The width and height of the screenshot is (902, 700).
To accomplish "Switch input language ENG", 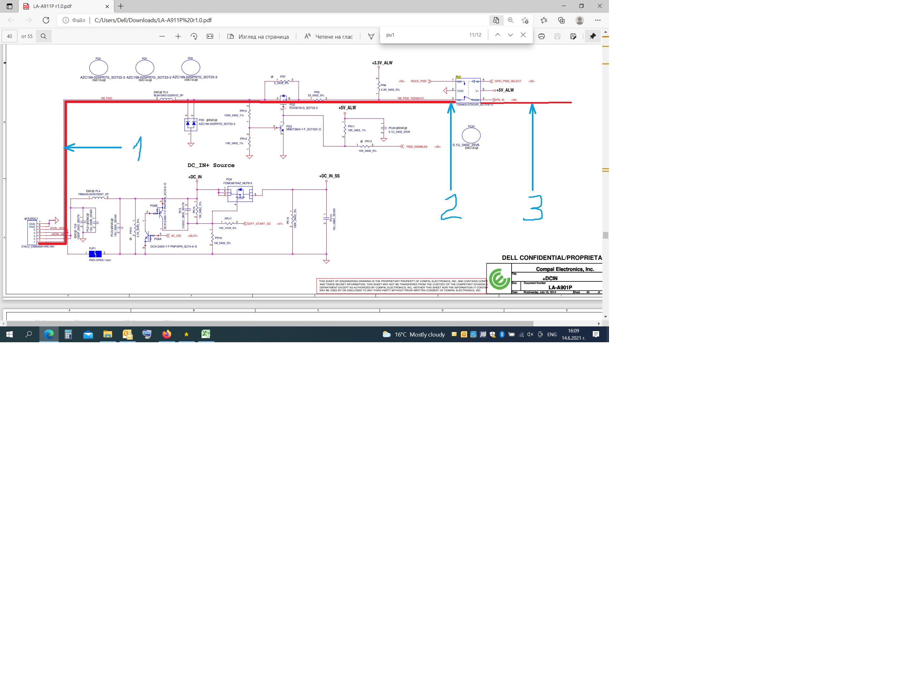I will pos(552,334).
